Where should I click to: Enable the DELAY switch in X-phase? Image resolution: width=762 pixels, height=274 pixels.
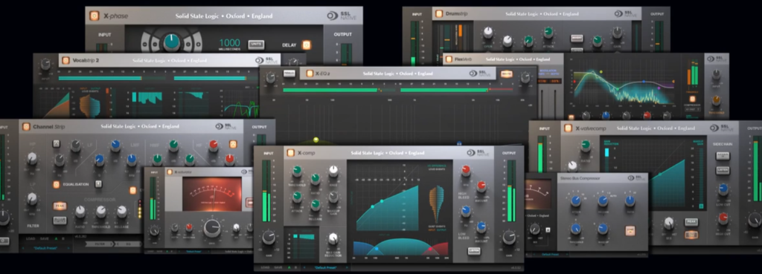306,45
